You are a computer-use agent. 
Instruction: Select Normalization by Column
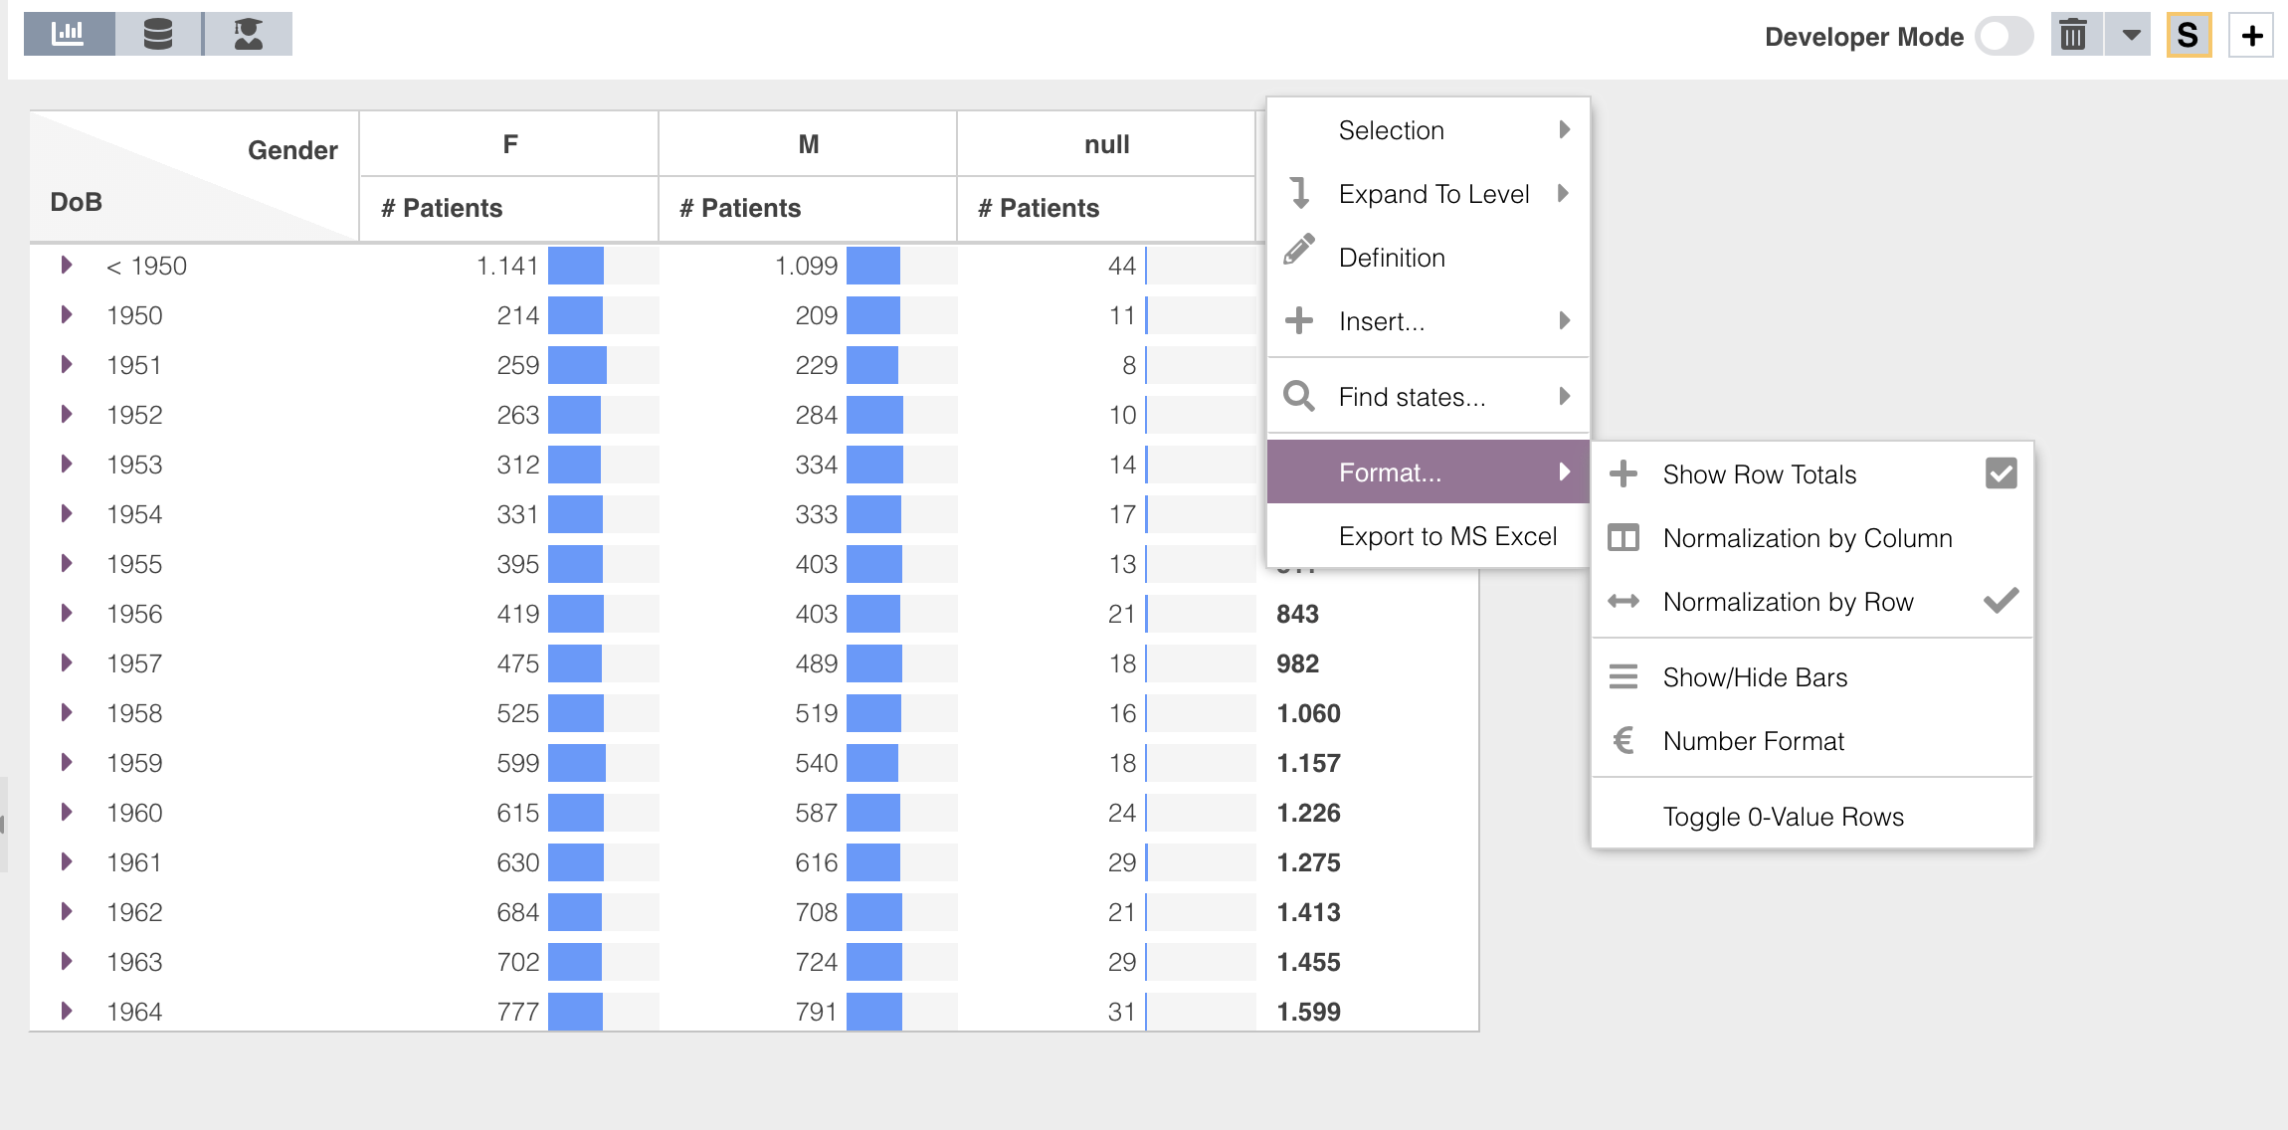pos(1807,538)
